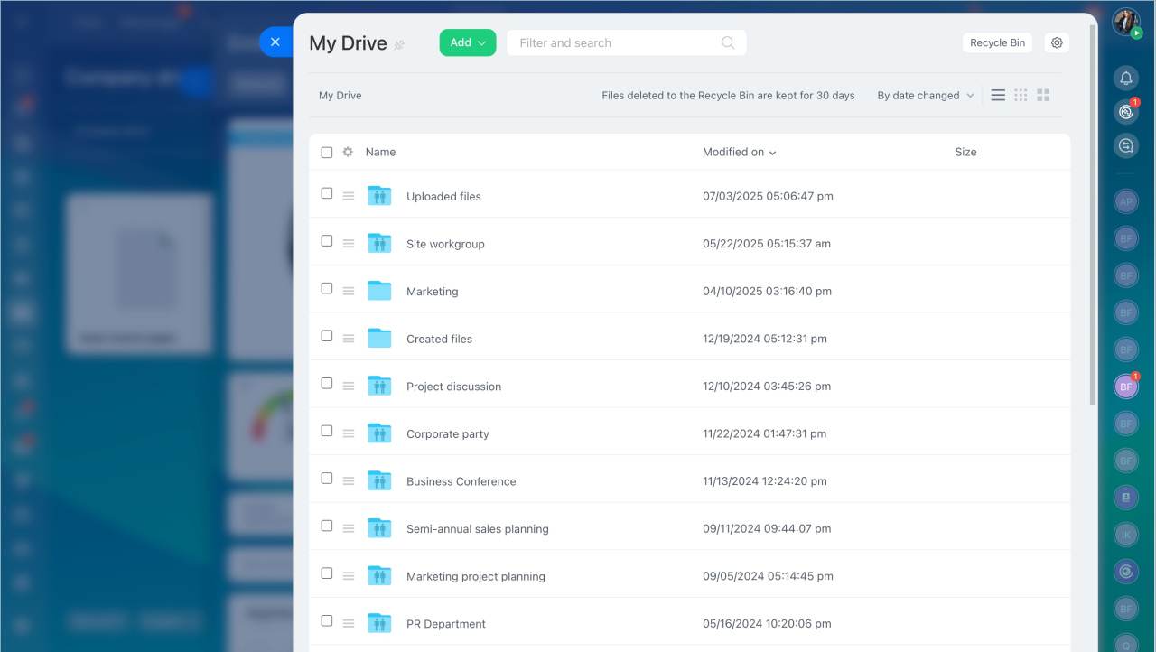The width and height of the screenshot is (1156, 652).
Task: Open the column settings gear in header
Action: pyautogui.click(x=348, y=152)
